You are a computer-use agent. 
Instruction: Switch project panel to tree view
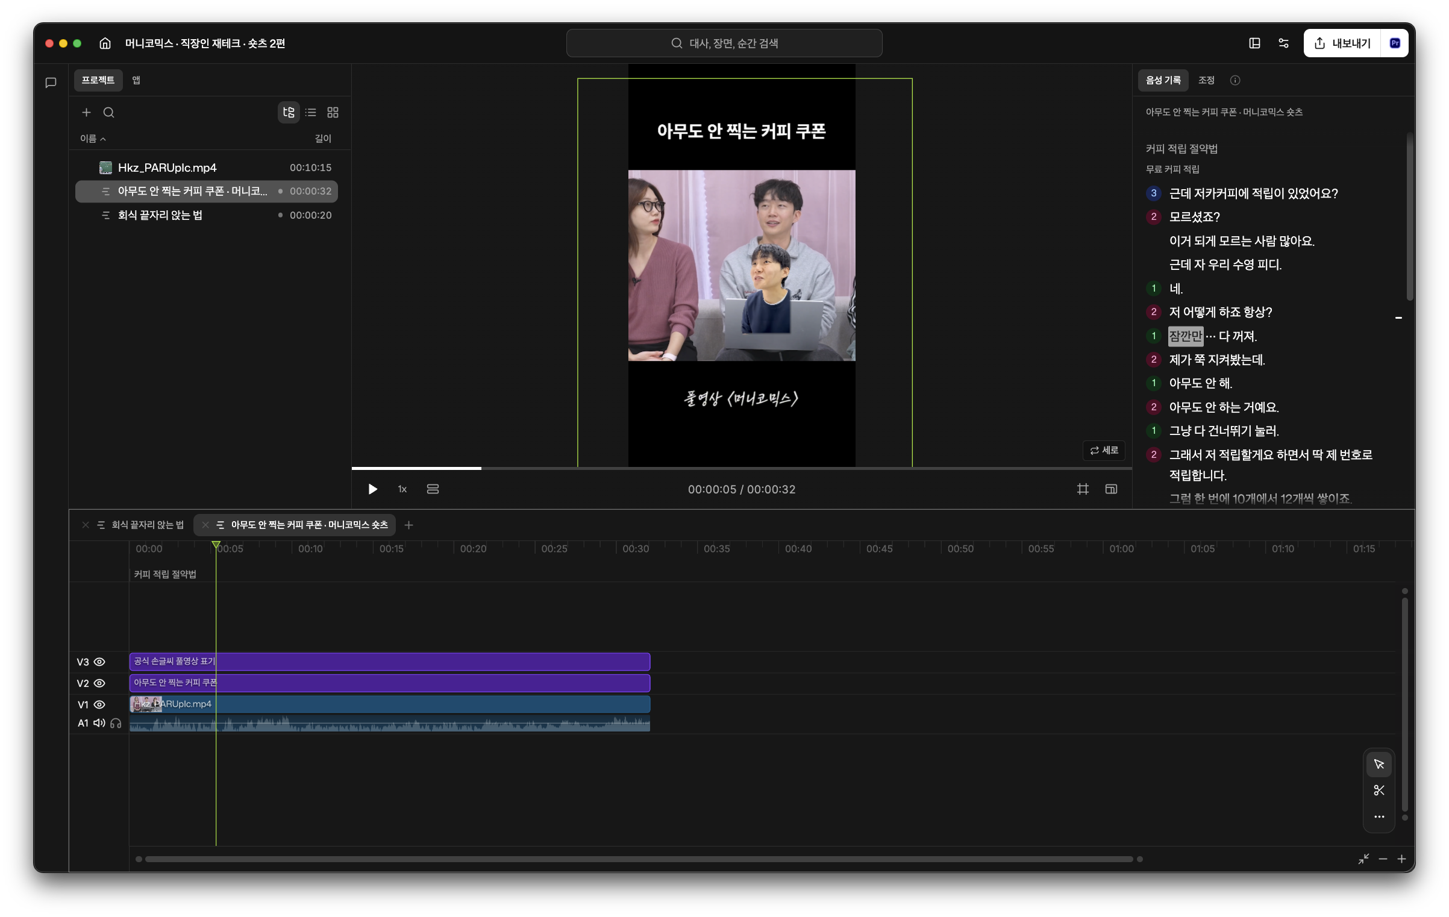289,112
